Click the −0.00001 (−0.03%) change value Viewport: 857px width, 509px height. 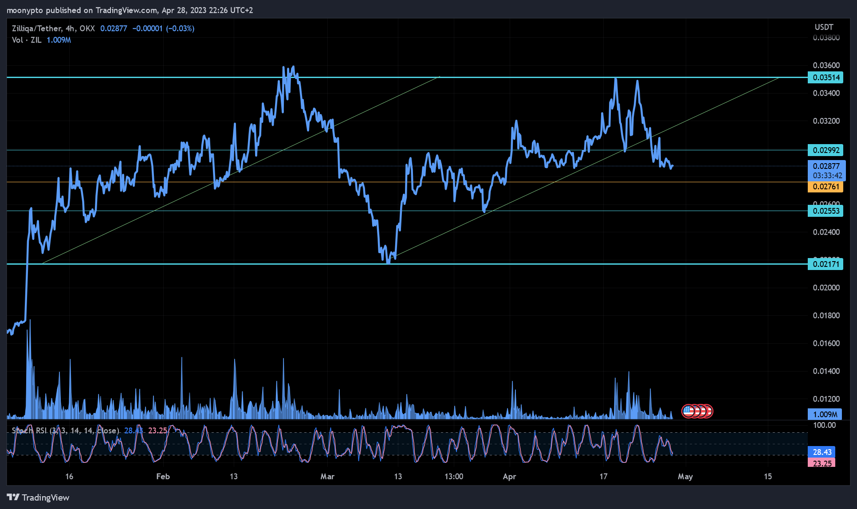[163, 28]
